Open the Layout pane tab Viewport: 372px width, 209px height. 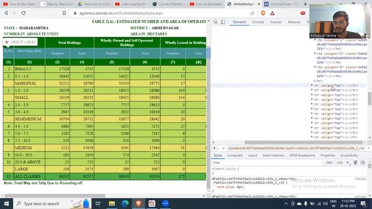[x=252, y=156]
